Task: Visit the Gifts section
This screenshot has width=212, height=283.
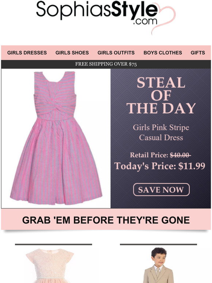Action: click(198, 53)
